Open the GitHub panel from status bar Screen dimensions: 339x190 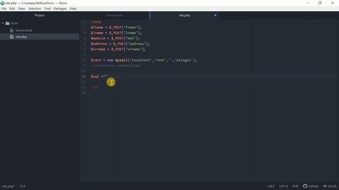[x=311, y=186]
